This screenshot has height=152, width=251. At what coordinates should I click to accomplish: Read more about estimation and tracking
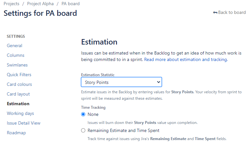[x=186, y=59]
